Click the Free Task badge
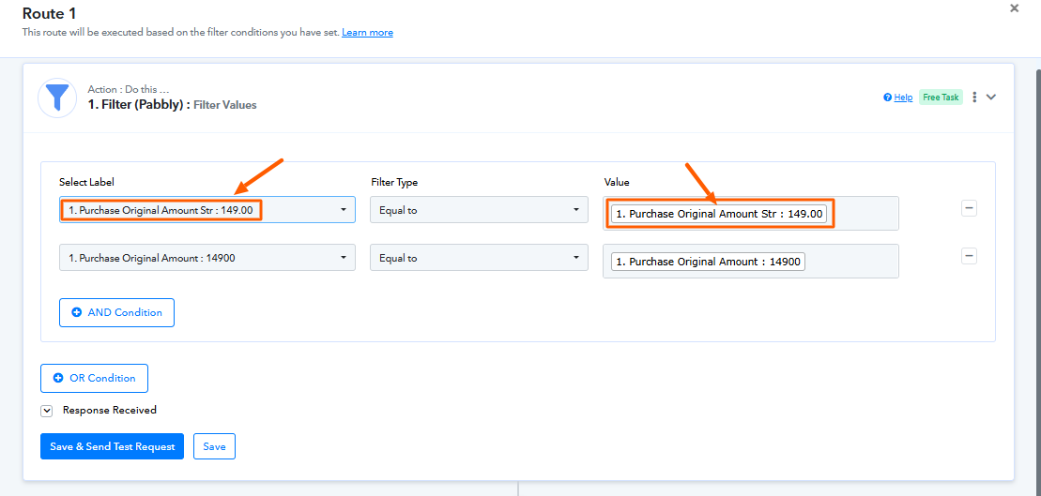The width and height of the screenshot is (1041, 496). (941, 98)
